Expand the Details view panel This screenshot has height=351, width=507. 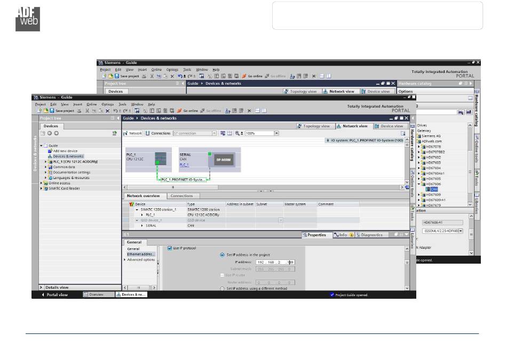click(41, 287)
